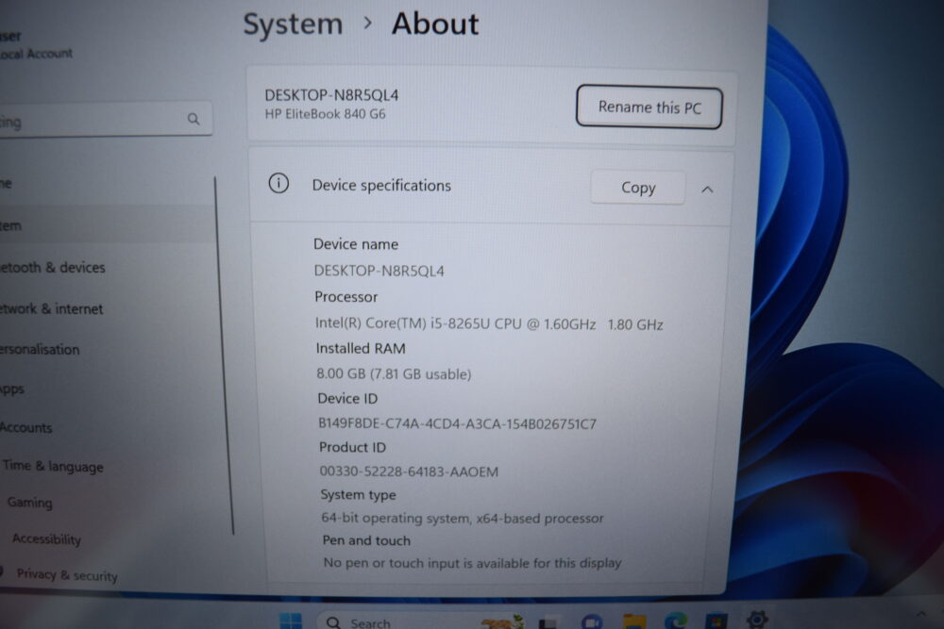Click the Pen and touch label
Viewport: 944px width, 629px height.
coord(366,540)
